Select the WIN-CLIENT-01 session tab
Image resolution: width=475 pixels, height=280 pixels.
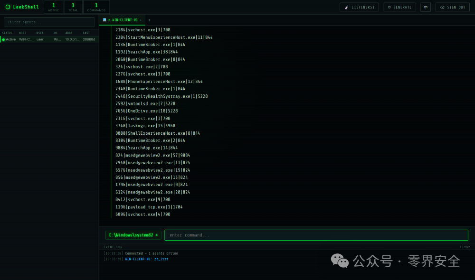[x=122, y=20]
